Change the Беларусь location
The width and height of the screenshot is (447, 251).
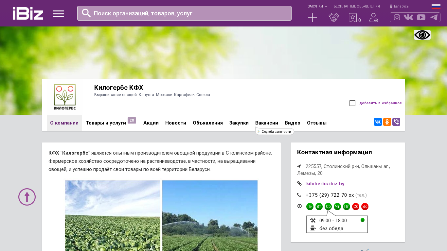click(x=399, y=6)
